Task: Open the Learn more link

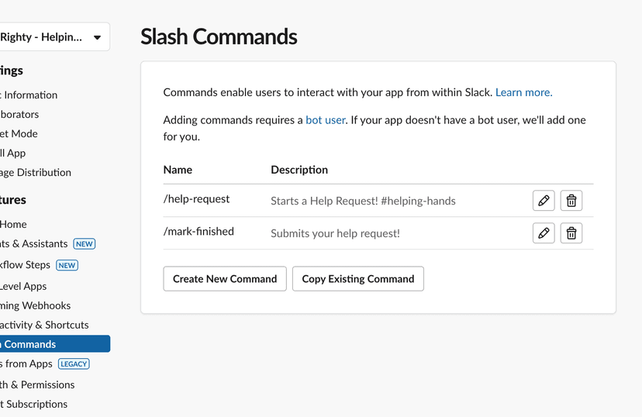Action: [523, 92]
